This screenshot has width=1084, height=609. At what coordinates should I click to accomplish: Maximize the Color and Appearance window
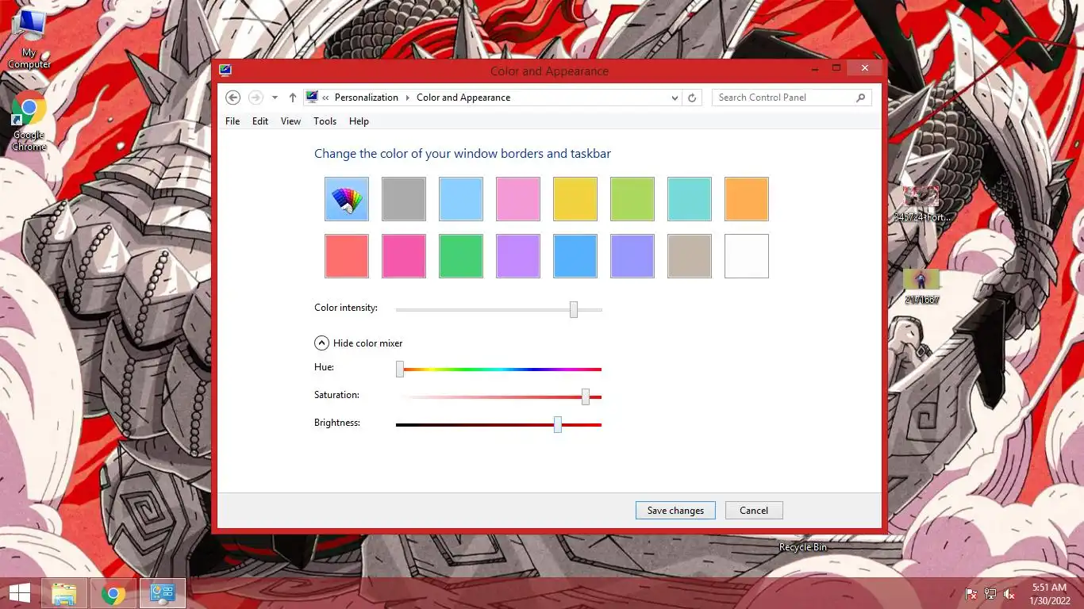pos(836,68)
